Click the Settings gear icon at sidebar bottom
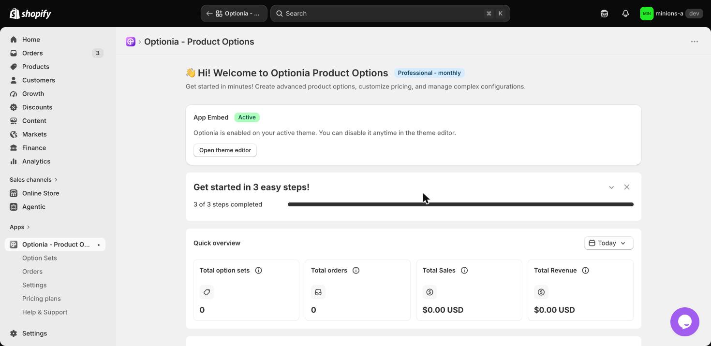This screenshot has width=711, height=346. coord(14,333)
